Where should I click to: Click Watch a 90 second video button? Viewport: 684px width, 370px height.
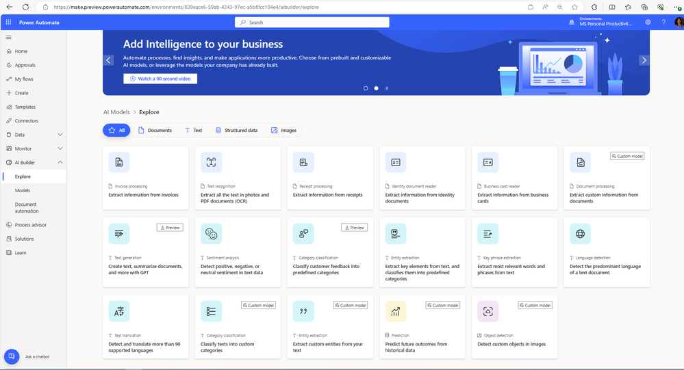pyautogui.click(x=160, y=79)
